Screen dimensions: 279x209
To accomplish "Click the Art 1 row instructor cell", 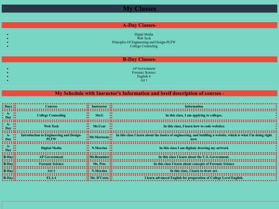I will tap(99, 171).
